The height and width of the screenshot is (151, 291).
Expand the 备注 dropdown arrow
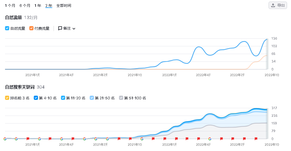tap(74, 28)
